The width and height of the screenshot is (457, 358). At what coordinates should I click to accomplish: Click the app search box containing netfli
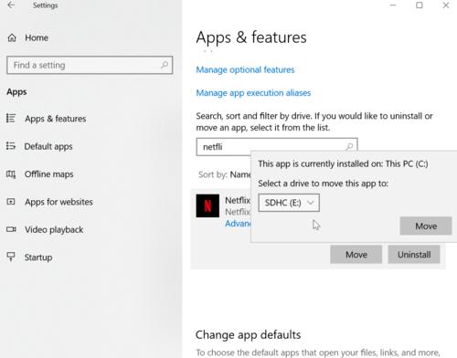(277, 147)
